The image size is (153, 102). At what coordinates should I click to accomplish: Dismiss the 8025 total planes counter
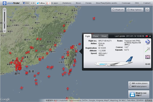[130, 87]
